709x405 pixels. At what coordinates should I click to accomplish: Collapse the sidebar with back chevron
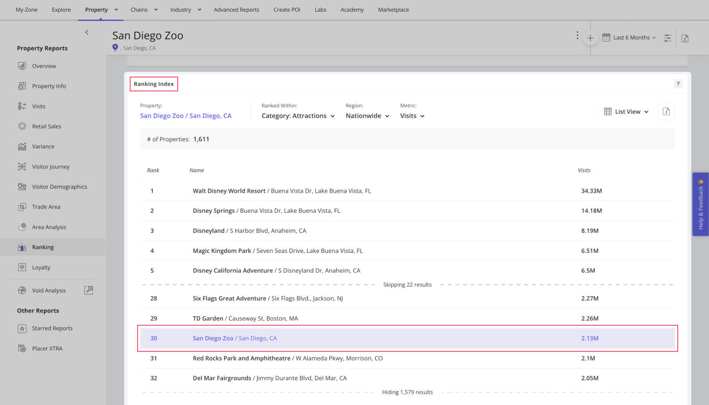point(87,32)
